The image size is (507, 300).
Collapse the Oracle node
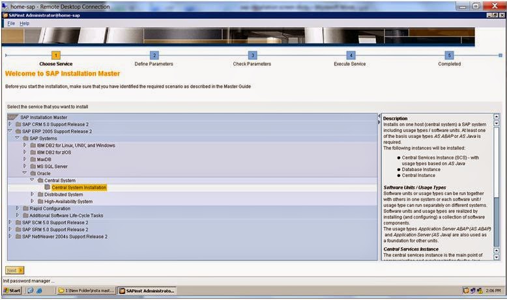click(x=25, y=172)
